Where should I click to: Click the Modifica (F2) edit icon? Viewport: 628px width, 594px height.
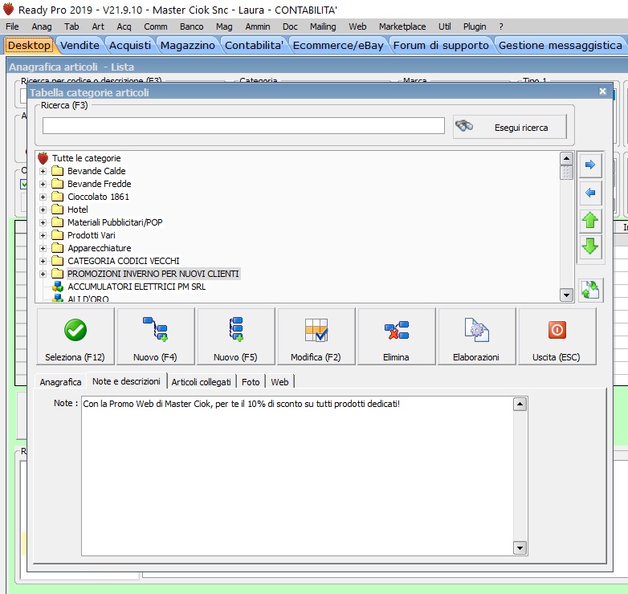click(x=316, y=330)
